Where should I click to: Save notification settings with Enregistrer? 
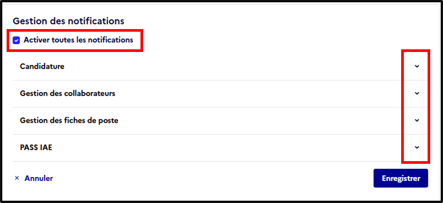coord(401,178)
